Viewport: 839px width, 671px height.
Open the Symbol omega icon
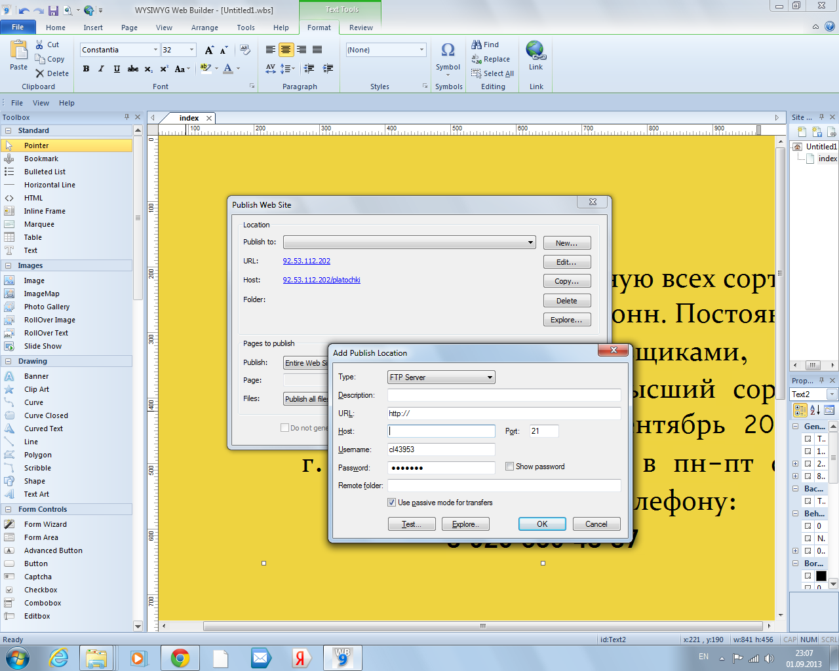pos(448,50)
